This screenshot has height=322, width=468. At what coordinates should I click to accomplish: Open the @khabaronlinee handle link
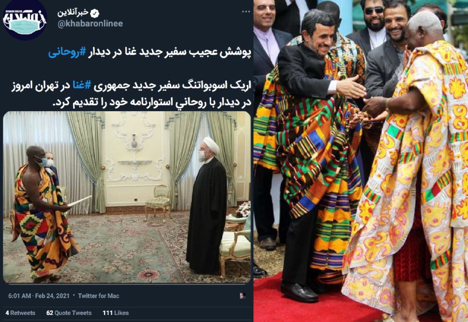coord(90,24)
